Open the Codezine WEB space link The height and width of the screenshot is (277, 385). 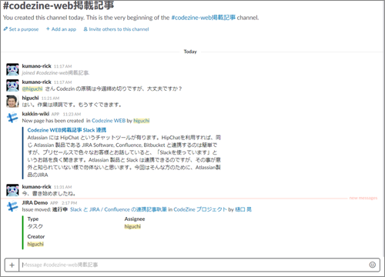[109, 121]
